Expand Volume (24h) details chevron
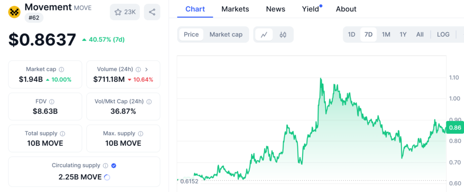The height and width of the screenshot is (192, 464). click(x=146, y=69)
